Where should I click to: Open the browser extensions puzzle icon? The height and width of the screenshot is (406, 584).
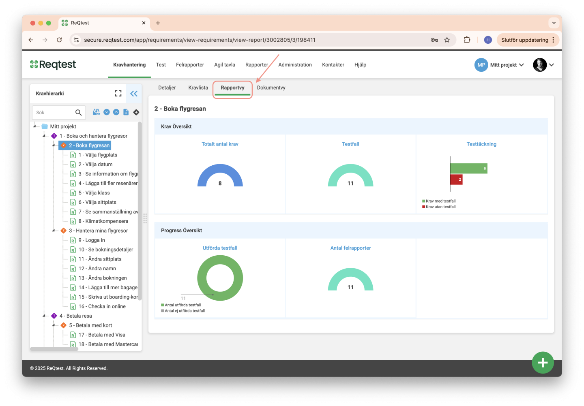[x=467, y=40]
